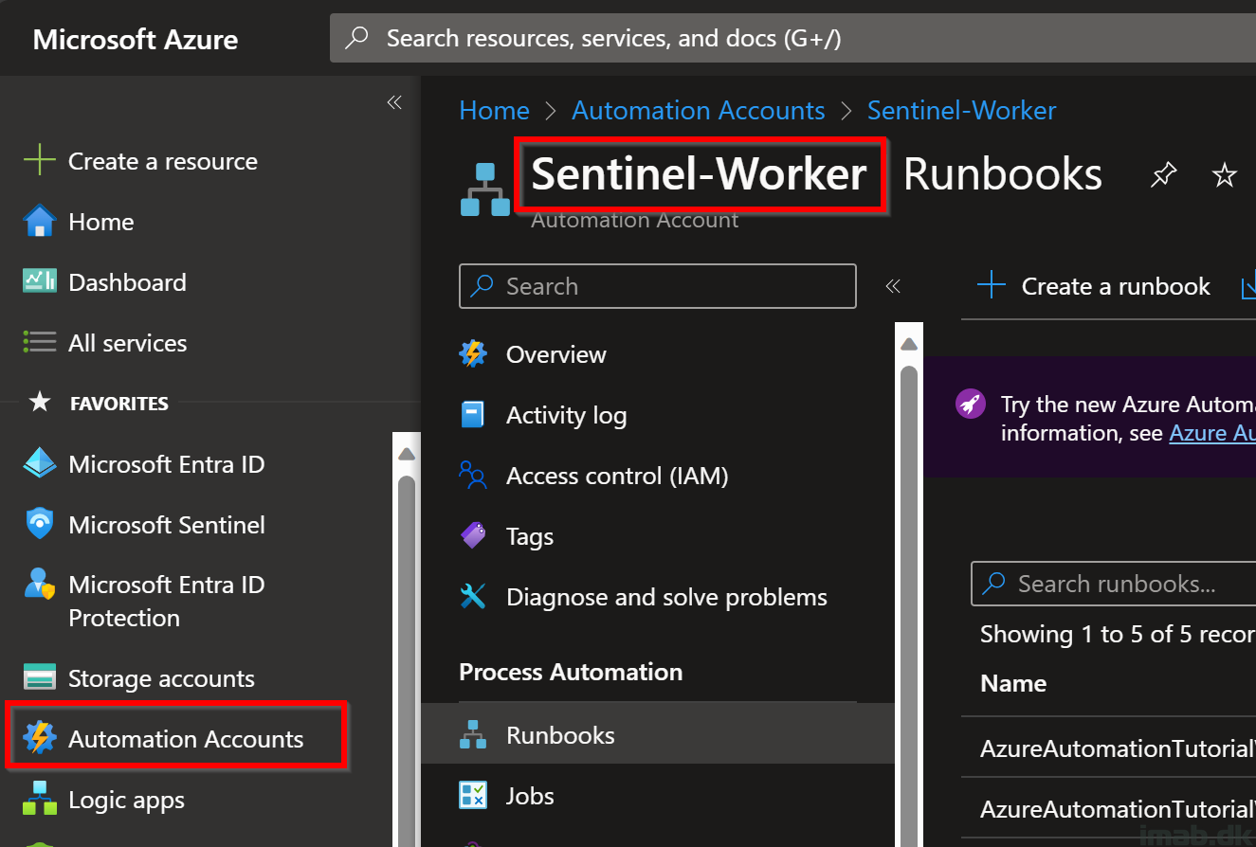Click the resource menu scrollbar up arrow
1256x847 pixels.
point(908,343)
